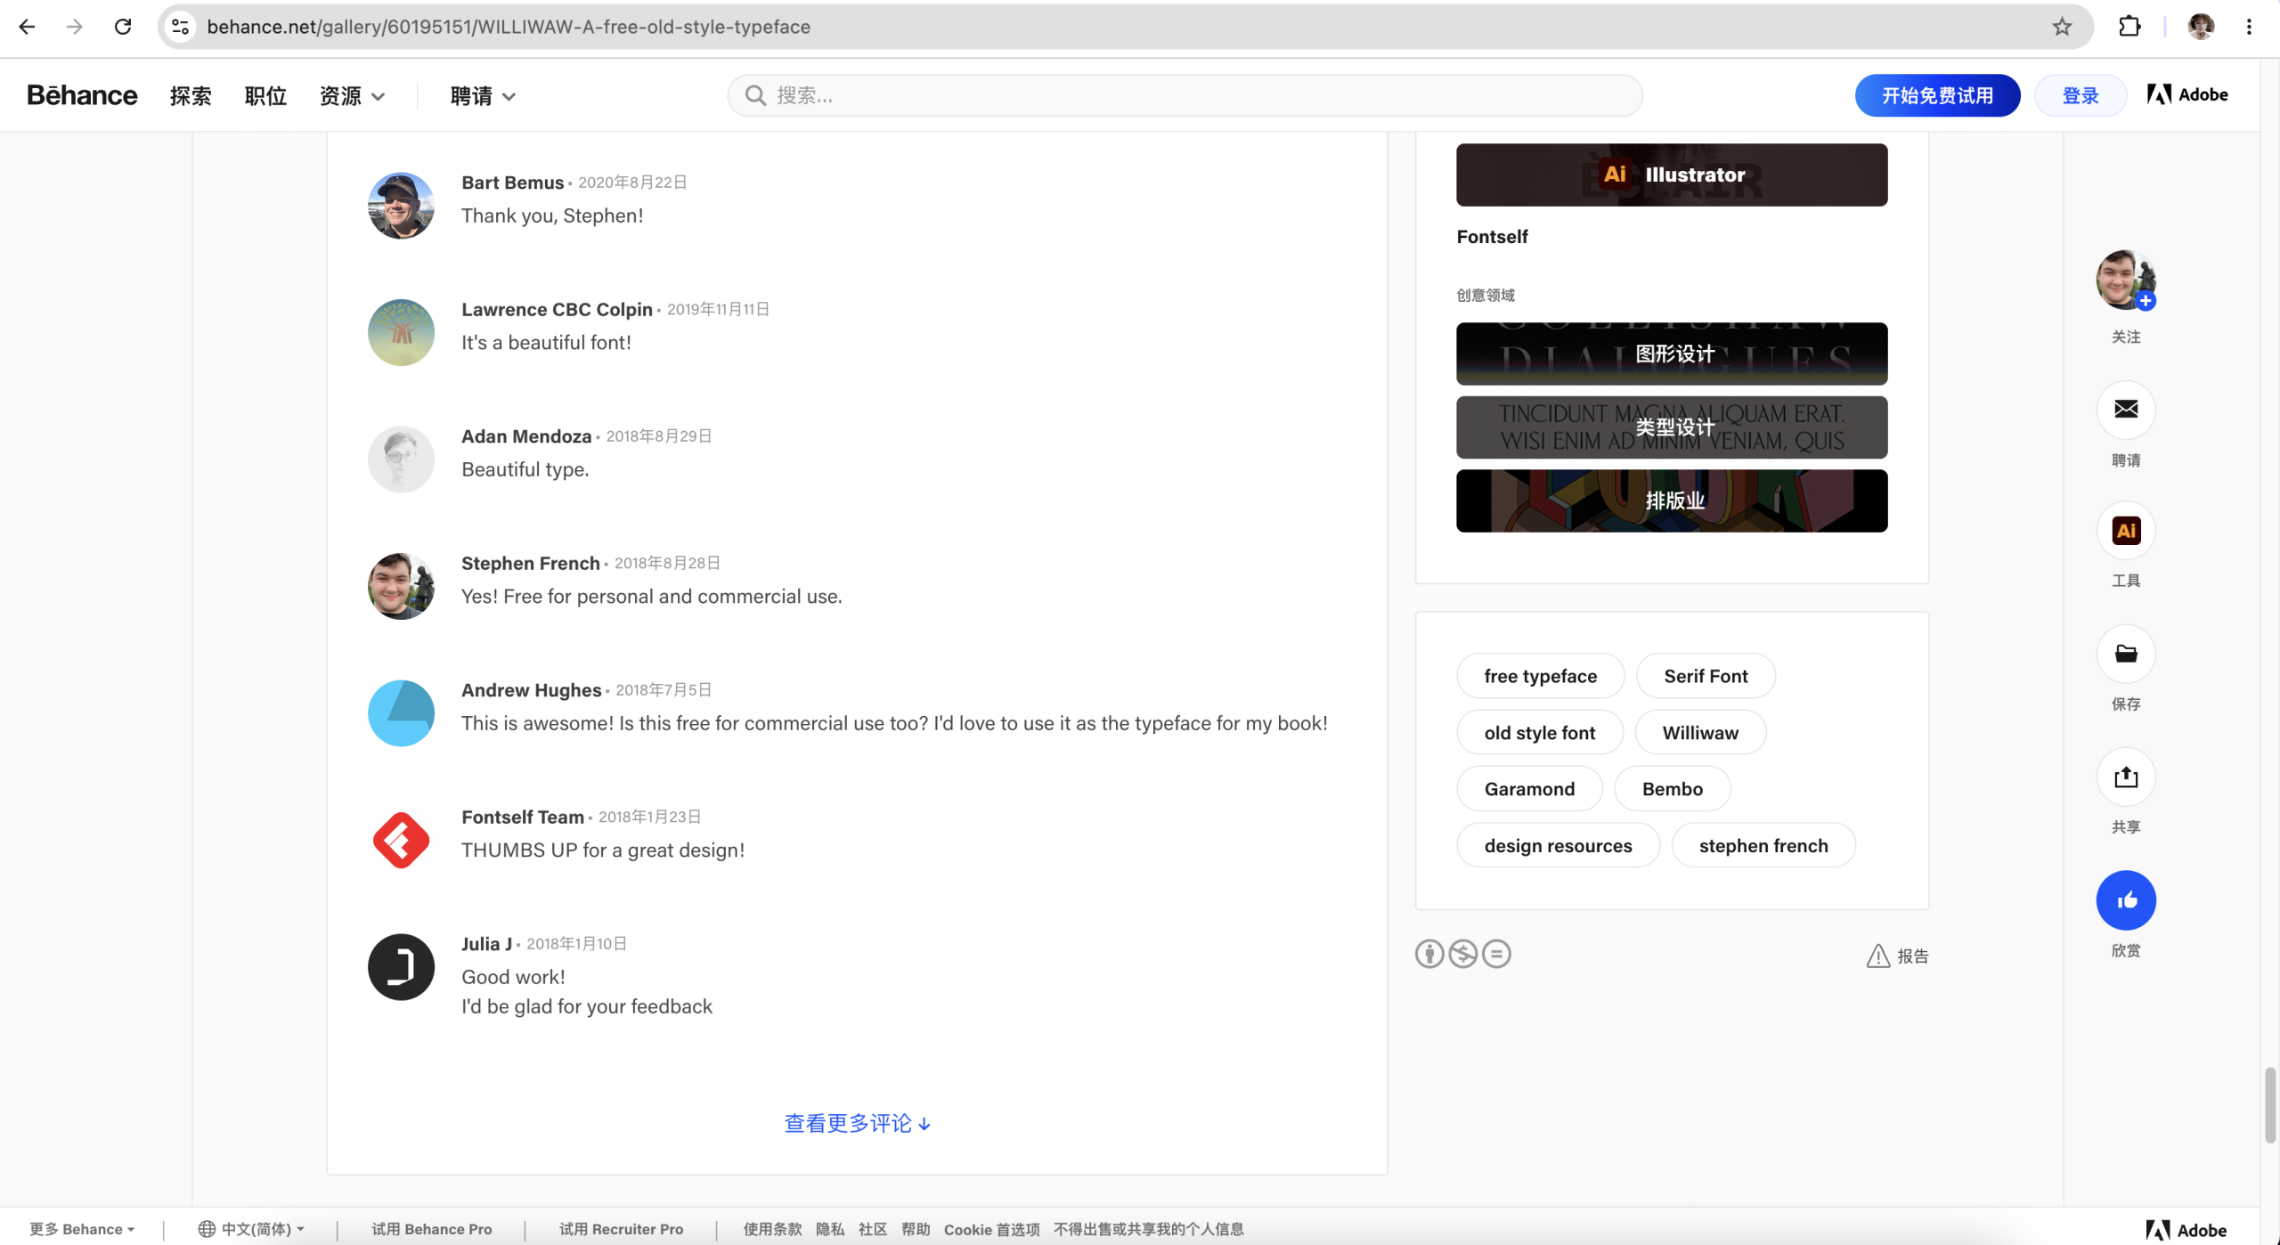
Task: Click the page vertical scrollbar thumb
Action: (2270, 1104)
